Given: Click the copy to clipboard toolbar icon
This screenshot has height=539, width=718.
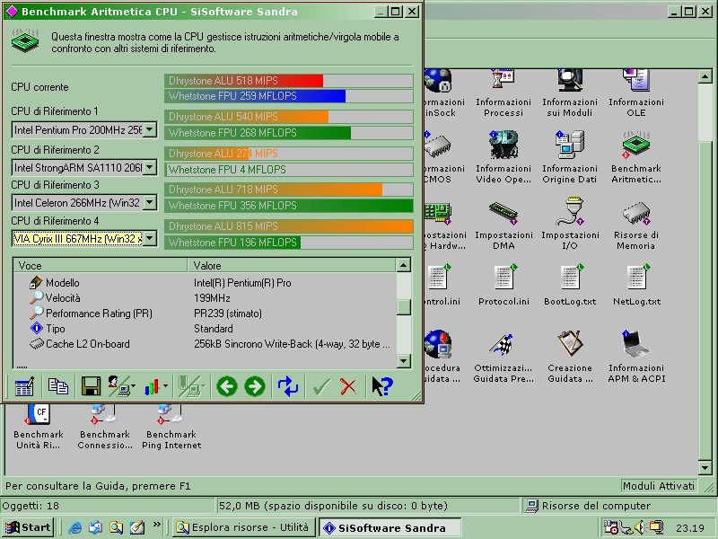Looking at the screenshot, I should pyautogui.click(x=58, y=386).
